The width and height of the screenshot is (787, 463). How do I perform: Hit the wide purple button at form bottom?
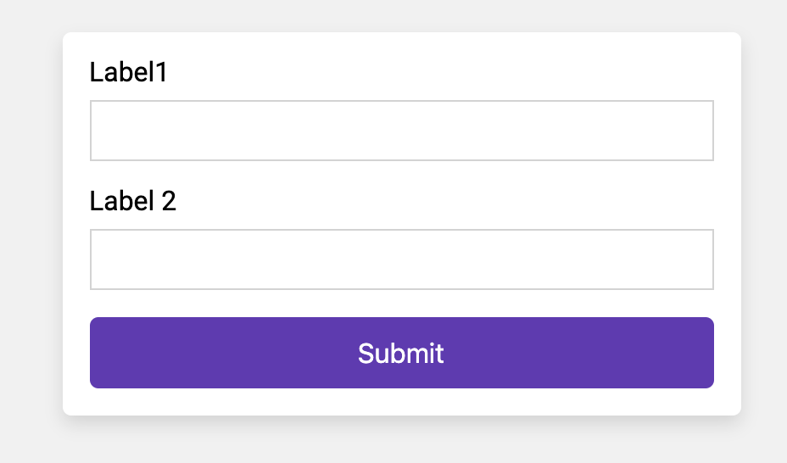point(401,353)
